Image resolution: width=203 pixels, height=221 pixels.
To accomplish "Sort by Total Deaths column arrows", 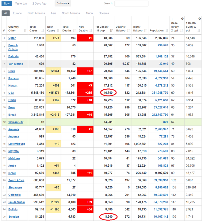I will point(75,30).
